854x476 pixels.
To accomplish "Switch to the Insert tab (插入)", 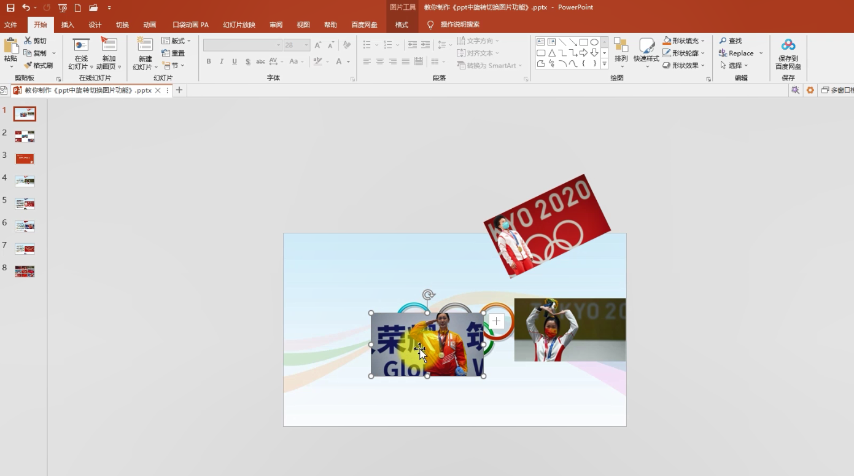I will pos(68,25).
